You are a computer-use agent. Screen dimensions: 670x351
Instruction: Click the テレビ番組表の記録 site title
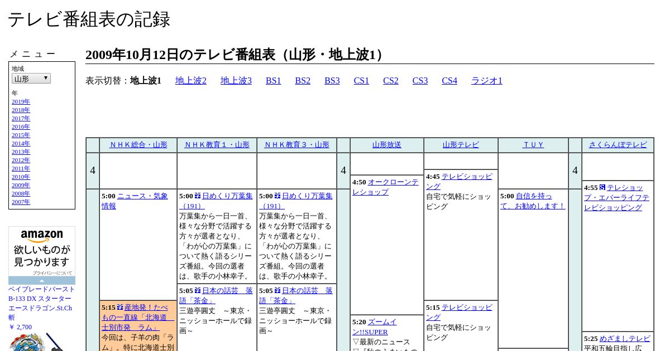[89, 19]
